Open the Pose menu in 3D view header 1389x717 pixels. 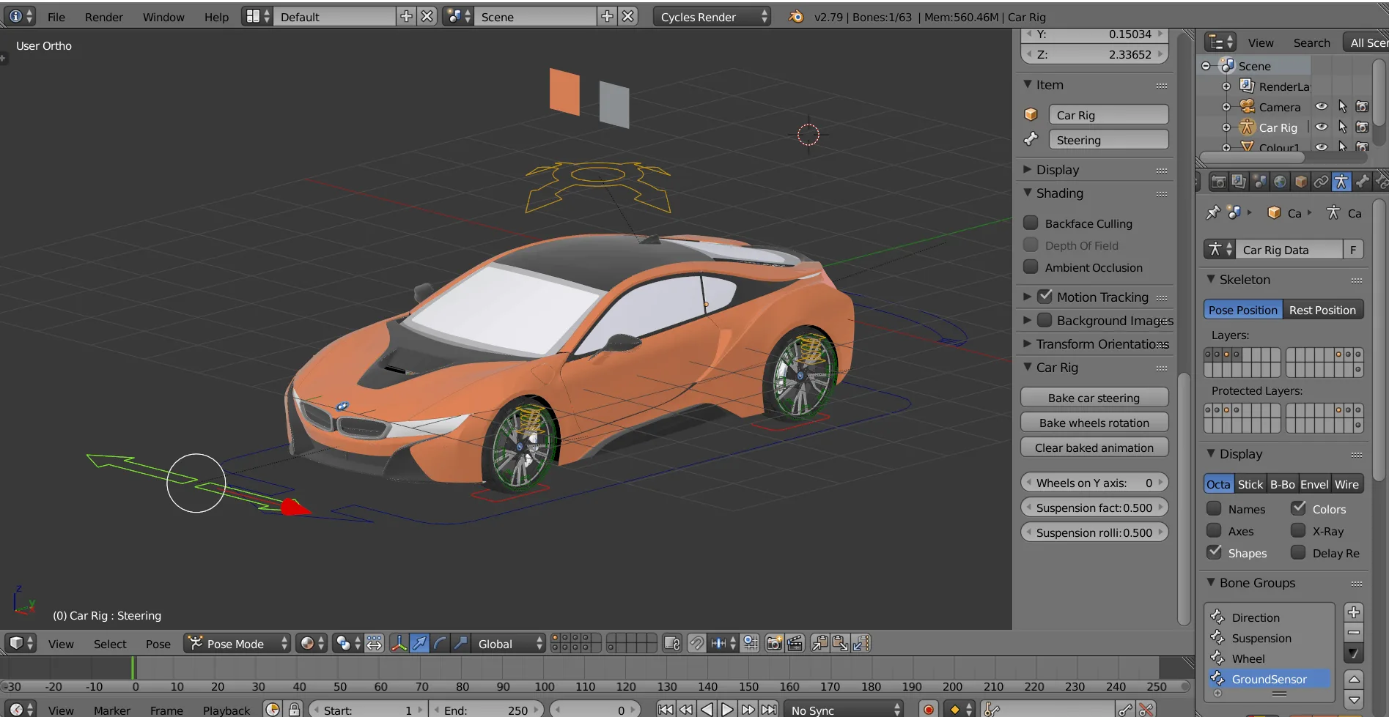click(x=158, y=644)
